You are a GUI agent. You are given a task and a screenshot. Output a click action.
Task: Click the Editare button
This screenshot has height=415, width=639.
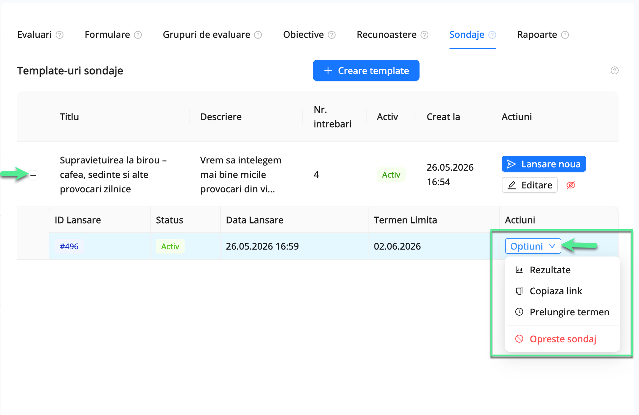[529, 185]
